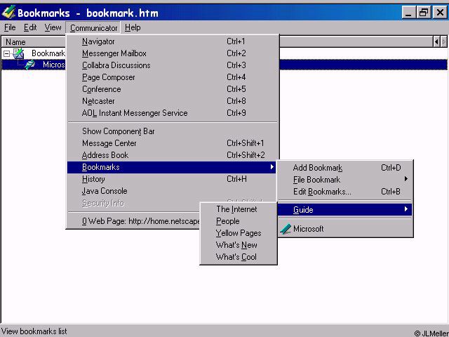Screen dimensions: 449x337
Task: Select What's Cool guide entry
Action: (x=239, y=257)
